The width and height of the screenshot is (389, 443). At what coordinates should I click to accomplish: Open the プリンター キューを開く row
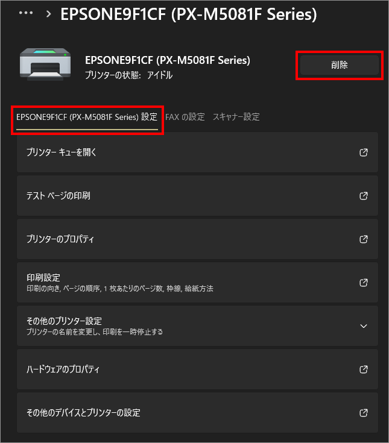(x=197, y=152)
